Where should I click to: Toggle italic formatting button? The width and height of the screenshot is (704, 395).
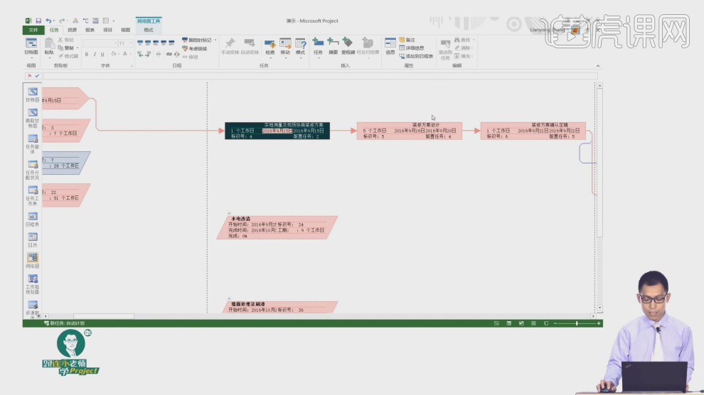95,54
